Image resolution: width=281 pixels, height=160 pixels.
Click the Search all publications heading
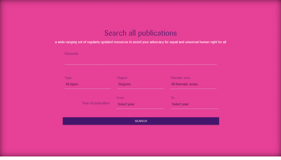pyautogui.click(x=140, y=33)
